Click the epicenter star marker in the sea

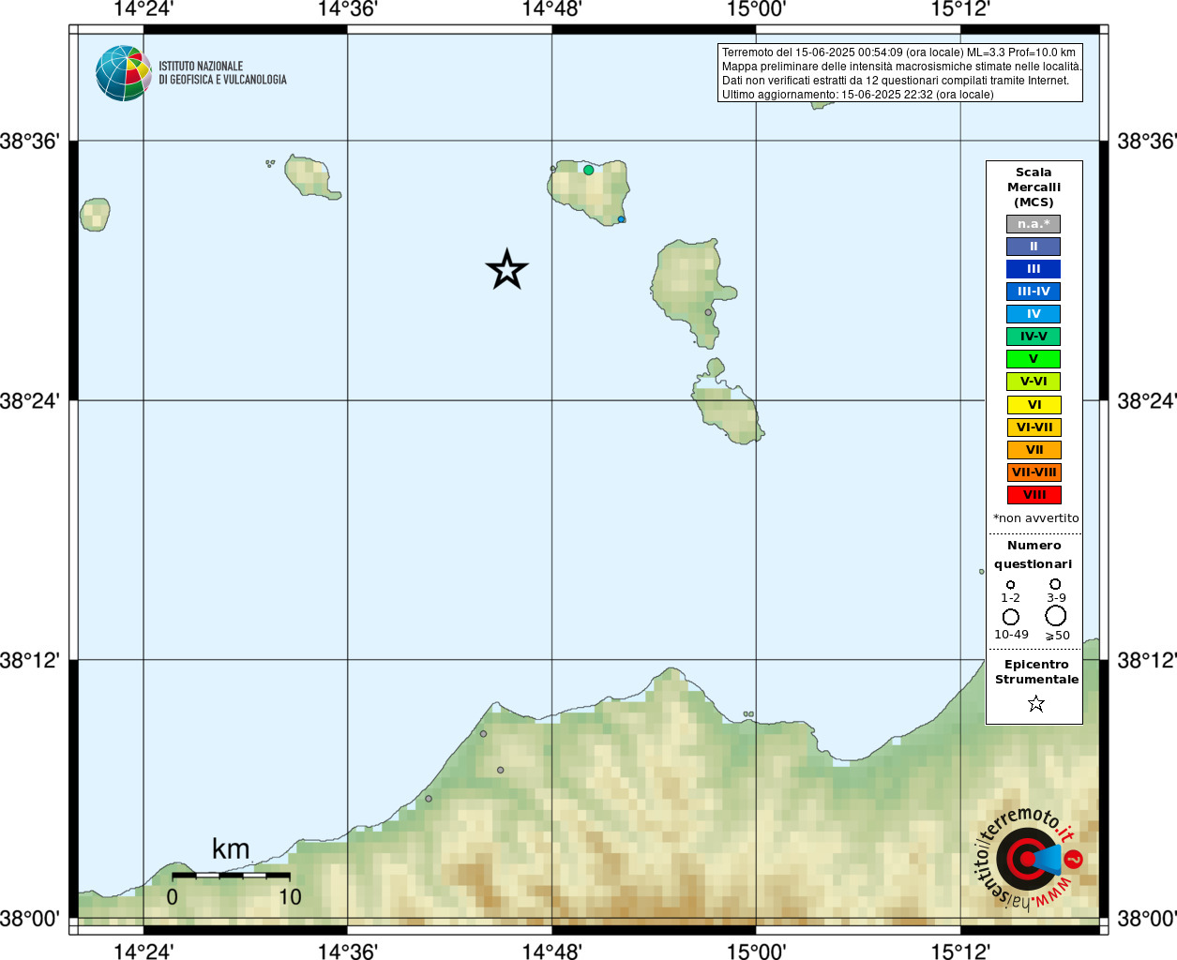tap(507, 270)
